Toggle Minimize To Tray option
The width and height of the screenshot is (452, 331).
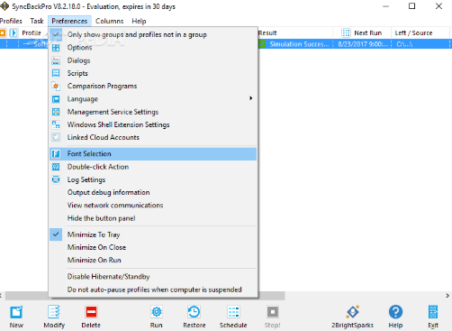(153, 234)
